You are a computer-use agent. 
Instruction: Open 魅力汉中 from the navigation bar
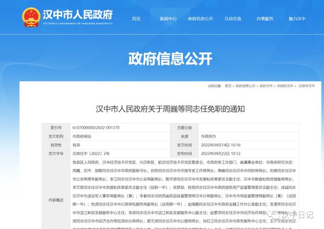pos(297,19)
